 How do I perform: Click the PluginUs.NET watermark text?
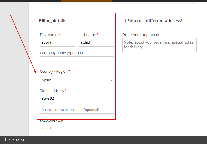click(15, 140)
